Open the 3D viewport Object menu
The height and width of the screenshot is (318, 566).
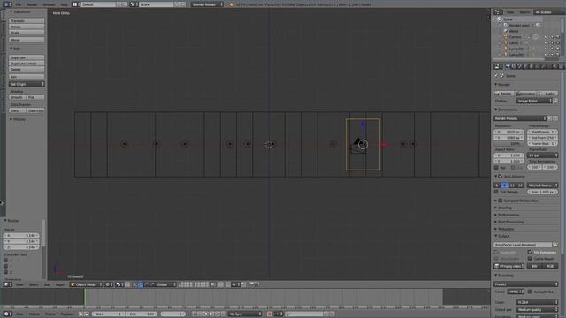click(60, 284)
